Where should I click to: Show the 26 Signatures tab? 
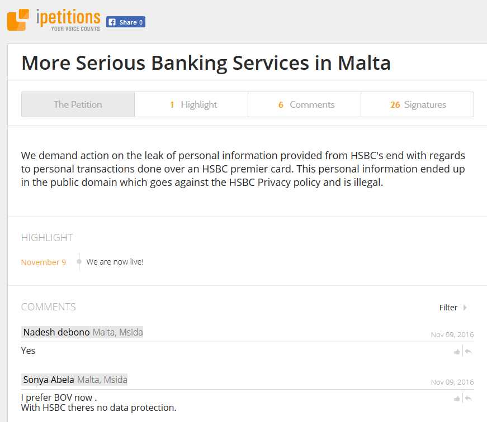pos(418,104)
